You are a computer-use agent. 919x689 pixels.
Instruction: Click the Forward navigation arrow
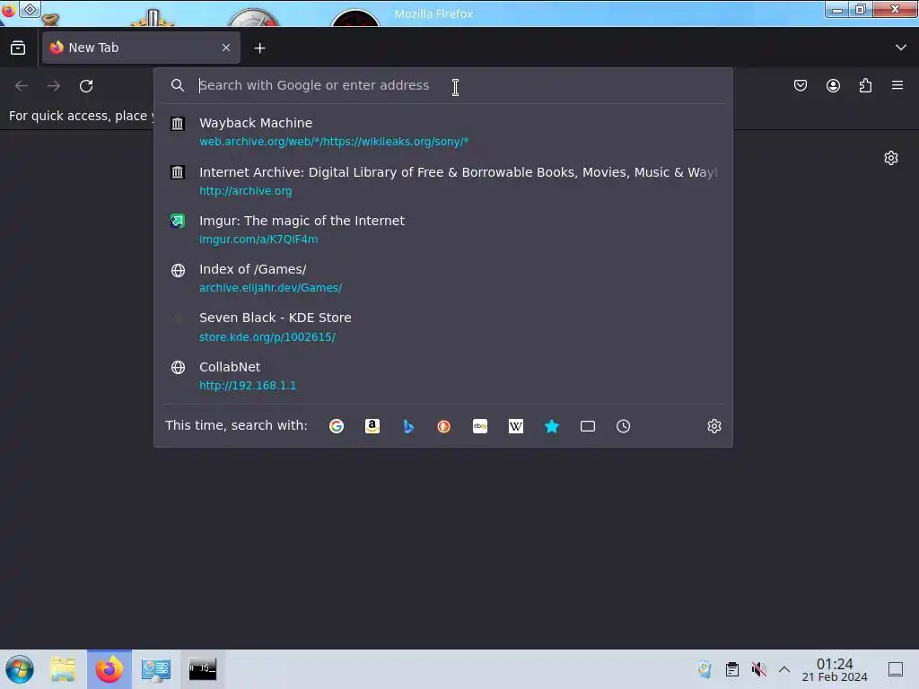pos(54,86)
